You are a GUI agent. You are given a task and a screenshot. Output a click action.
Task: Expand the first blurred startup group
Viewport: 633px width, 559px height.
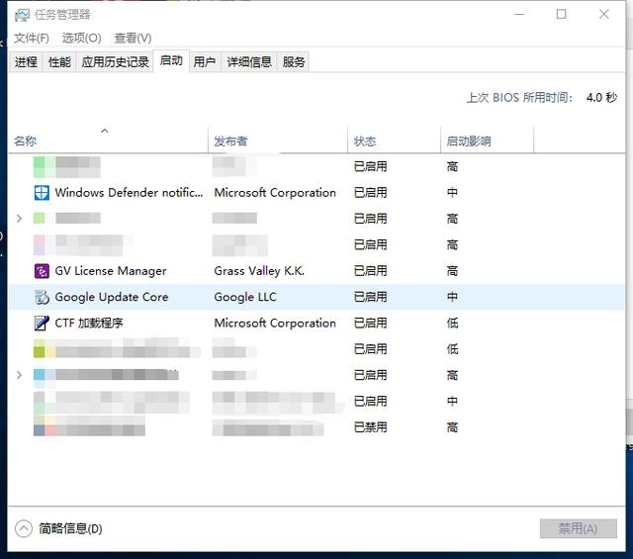pyautogui.click(x=20, y=219)
